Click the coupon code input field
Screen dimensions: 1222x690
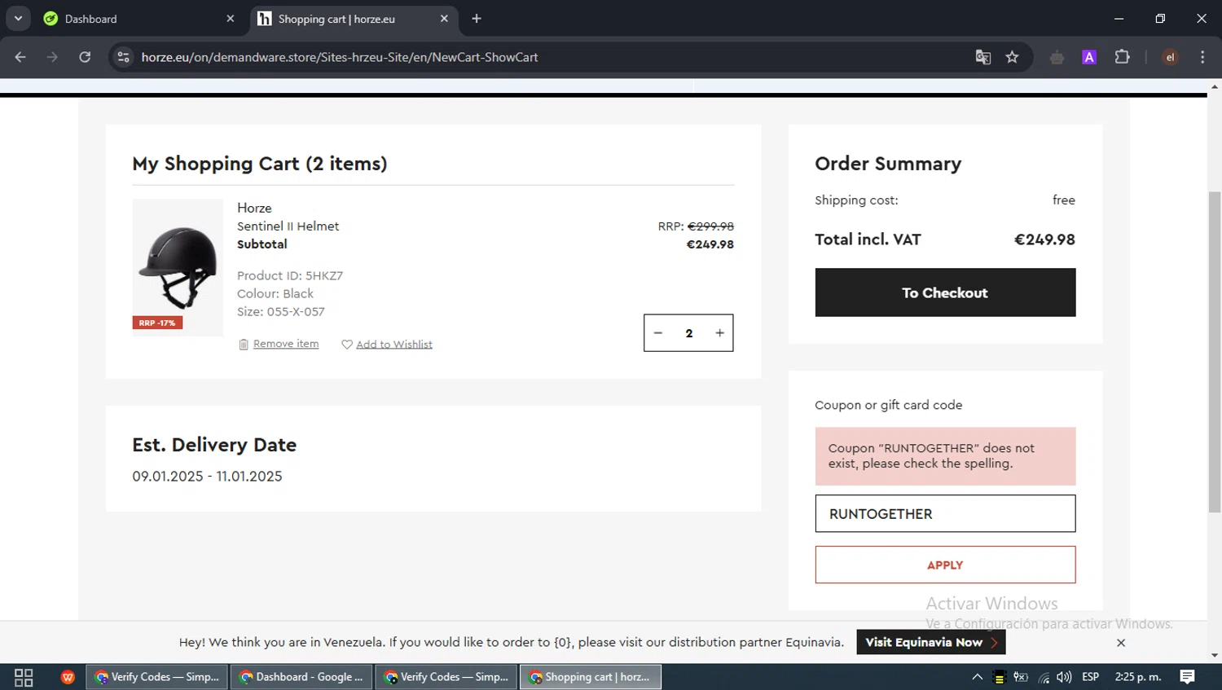tap(945, 514)
